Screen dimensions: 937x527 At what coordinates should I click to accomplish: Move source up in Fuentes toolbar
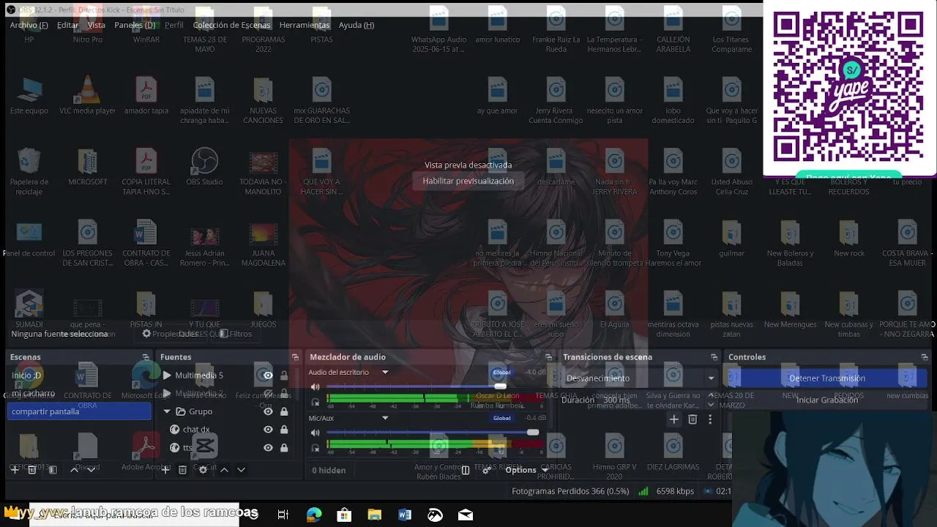pos(224,470)
